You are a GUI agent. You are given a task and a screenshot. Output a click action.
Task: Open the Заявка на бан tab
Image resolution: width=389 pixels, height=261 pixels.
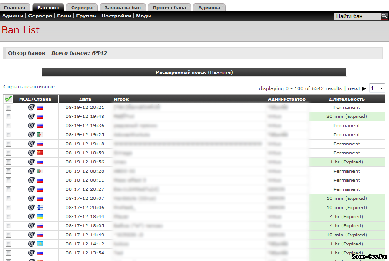coord(123,7)
